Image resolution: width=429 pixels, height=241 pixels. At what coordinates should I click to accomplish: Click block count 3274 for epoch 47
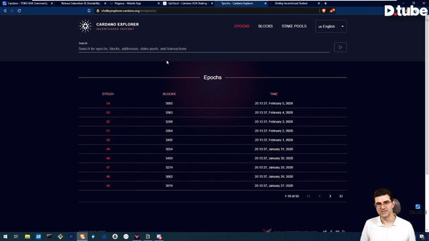point(169,167)
